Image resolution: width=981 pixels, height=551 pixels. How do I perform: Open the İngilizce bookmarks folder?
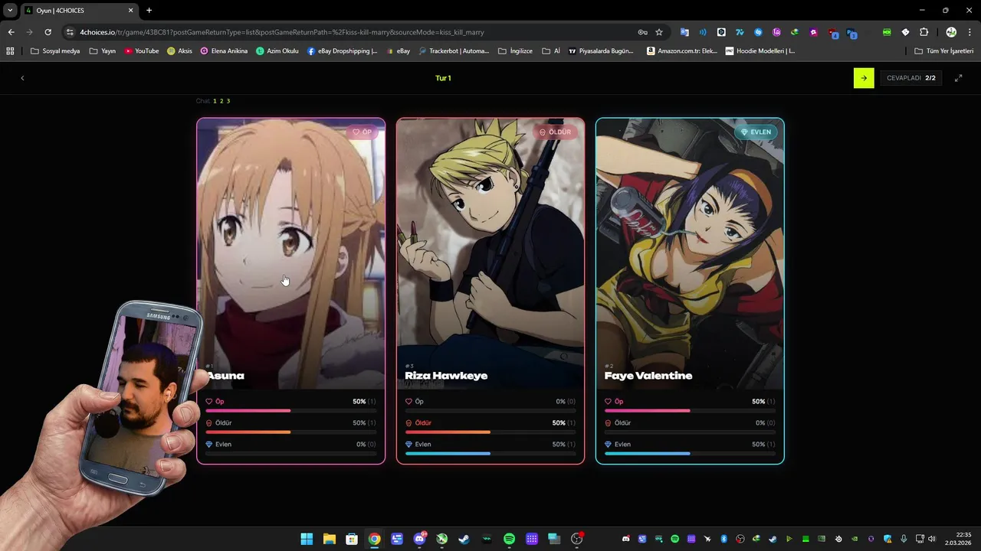pyautogui.click(x=515, y=51)
